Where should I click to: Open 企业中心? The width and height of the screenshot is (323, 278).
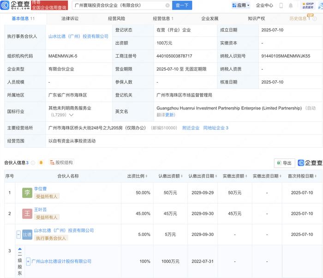[x=264, y=6]
